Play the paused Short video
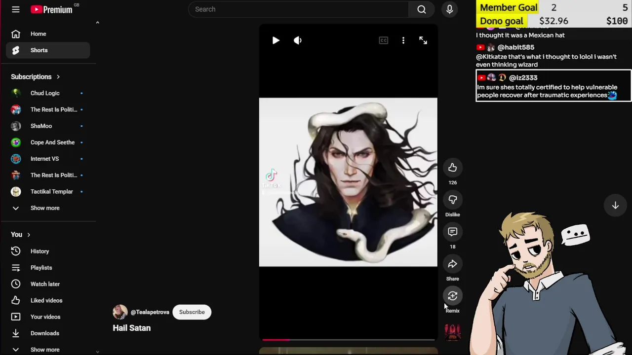 pyautogui.click(x=276, y=40)
